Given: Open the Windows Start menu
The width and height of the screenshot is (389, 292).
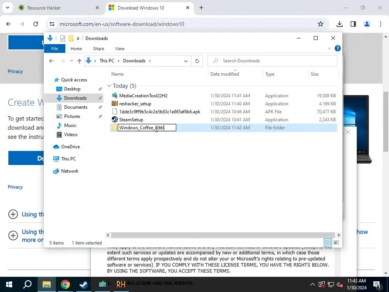Looking at the screenshot, I should 9,284.
